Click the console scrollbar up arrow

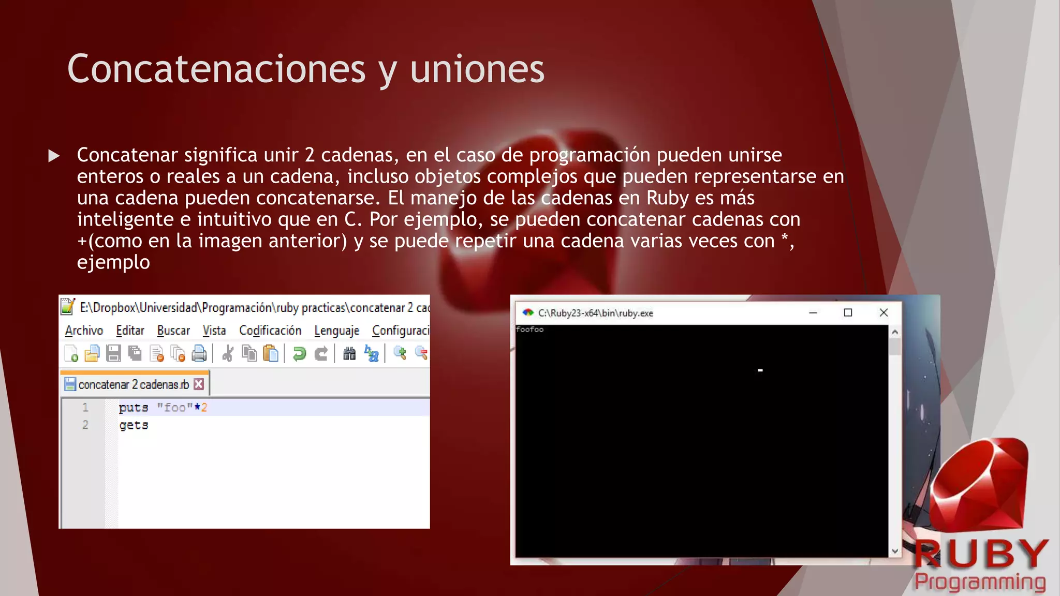click(x=895, y=332)
